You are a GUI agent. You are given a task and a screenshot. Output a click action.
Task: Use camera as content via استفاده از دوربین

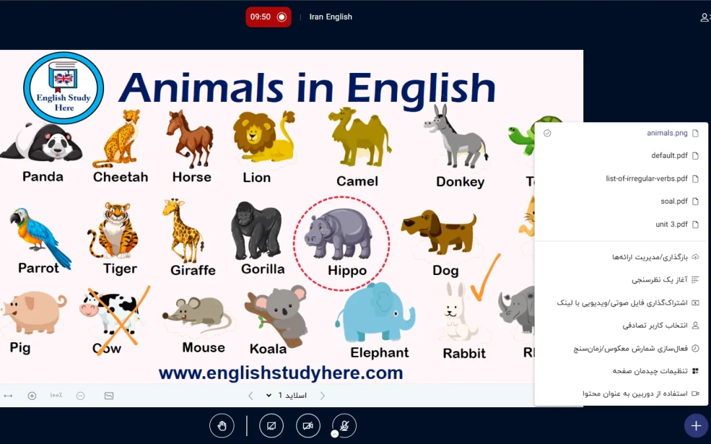[621, 394]
